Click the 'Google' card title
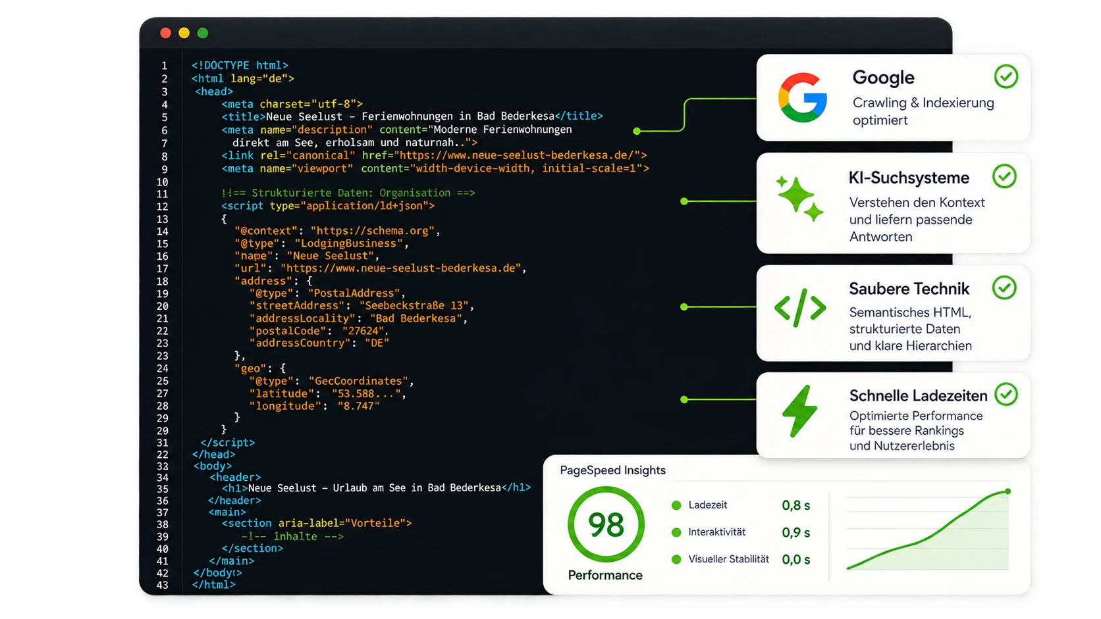This screenshot has height=619, width=1101. (x=883, y=78)
